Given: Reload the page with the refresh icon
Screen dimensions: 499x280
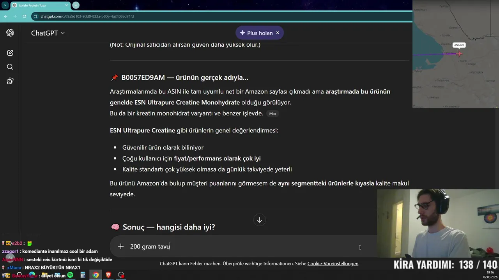Looking at the screenshot, I should (24, 16).
